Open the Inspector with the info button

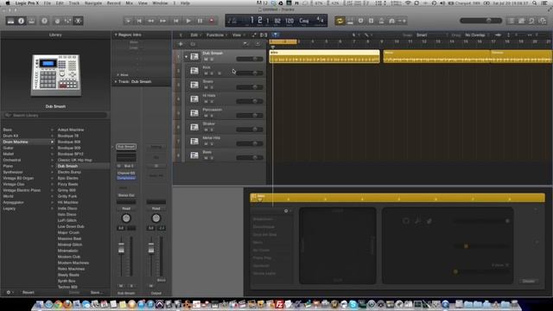pos(21,21)
